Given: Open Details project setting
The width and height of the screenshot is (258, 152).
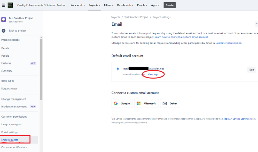Looking at the screenshot, I should (5, 48).
